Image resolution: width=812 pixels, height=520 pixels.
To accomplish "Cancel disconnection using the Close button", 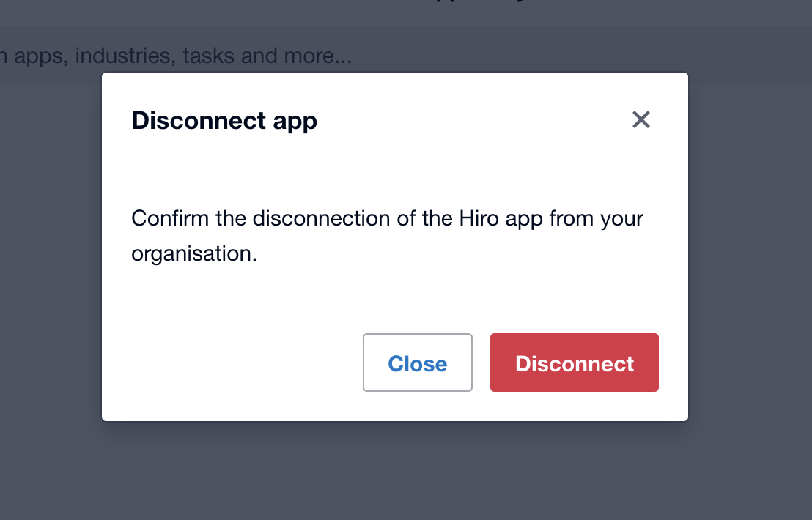I will 418,363.
